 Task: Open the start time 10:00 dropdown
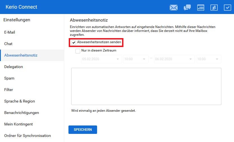[144, 59]
